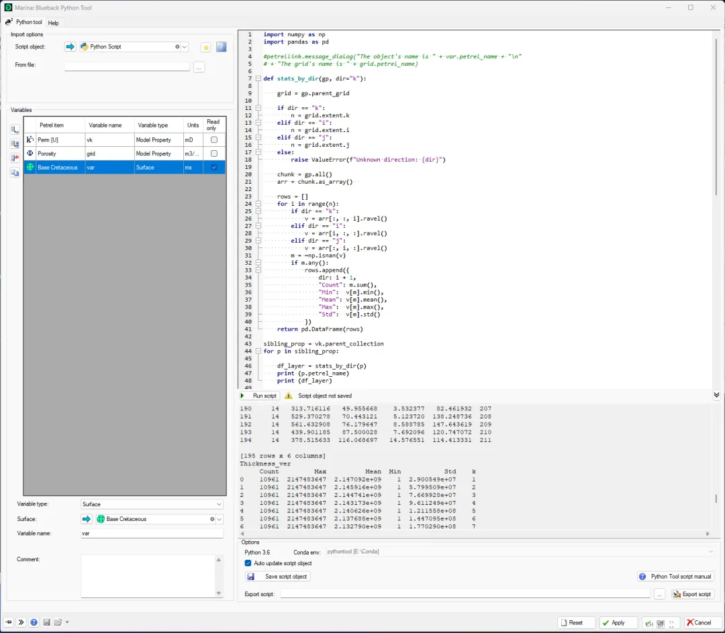The height and width of the screenshot is (633, 725).
Task: Click Save script object button
Action: click(x=278, y=577)
